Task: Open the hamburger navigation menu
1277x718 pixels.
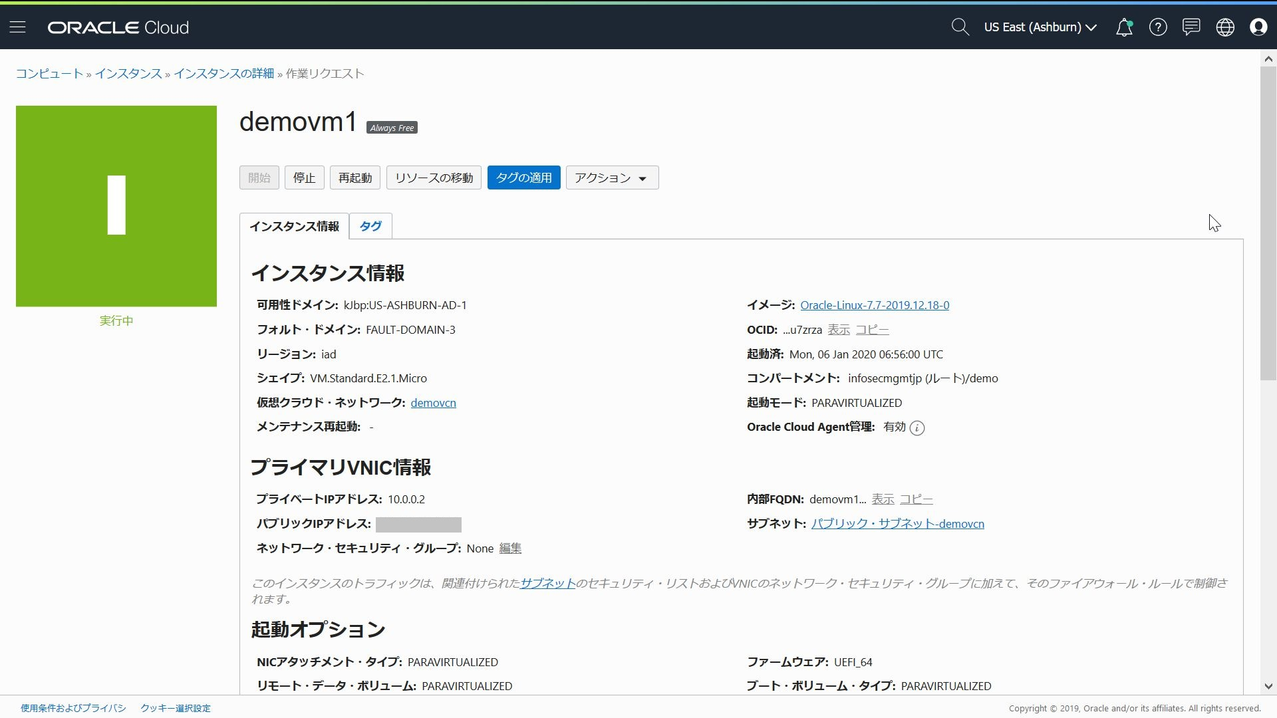Action: (18, 27)
